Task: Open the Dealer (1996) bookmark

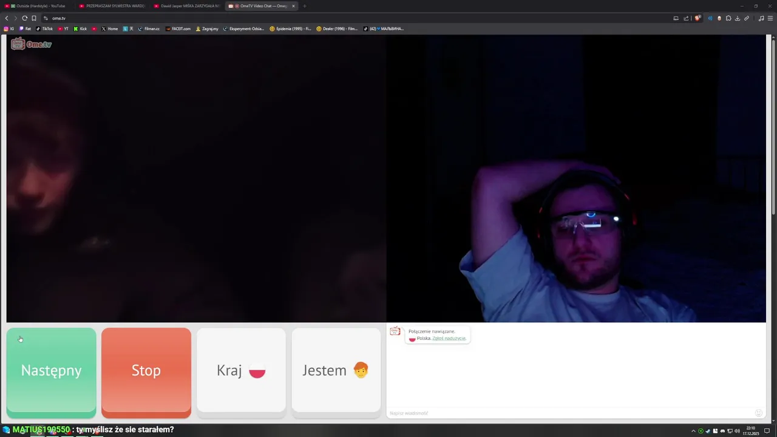Action: 337,29
